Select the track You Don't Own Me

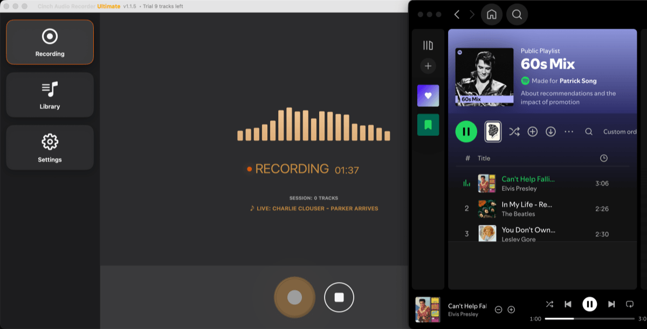(x=528, y=230)
